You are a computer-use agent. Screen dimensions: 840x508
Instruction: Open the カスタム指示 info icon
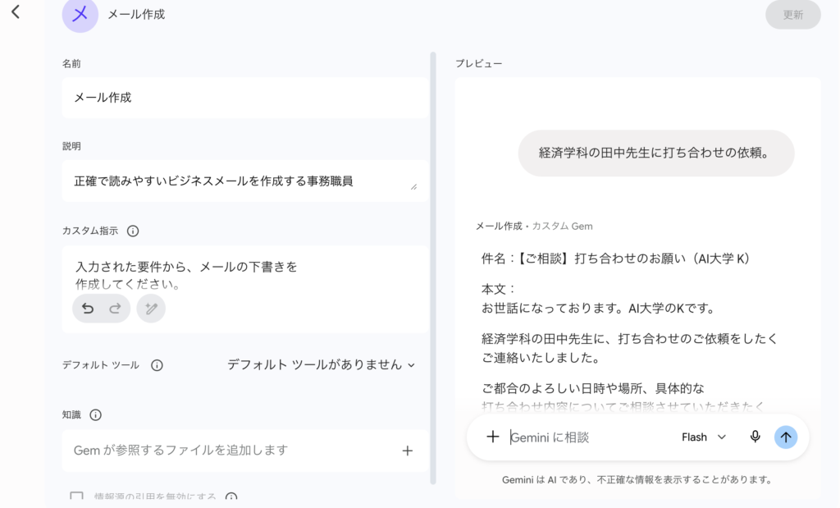133,231
